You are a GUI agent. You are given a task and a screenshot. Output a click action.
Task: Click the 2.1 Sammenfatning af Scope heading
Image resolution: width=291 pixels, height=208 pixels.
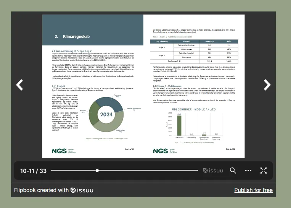pyautogui.click(x=71, y=50)
